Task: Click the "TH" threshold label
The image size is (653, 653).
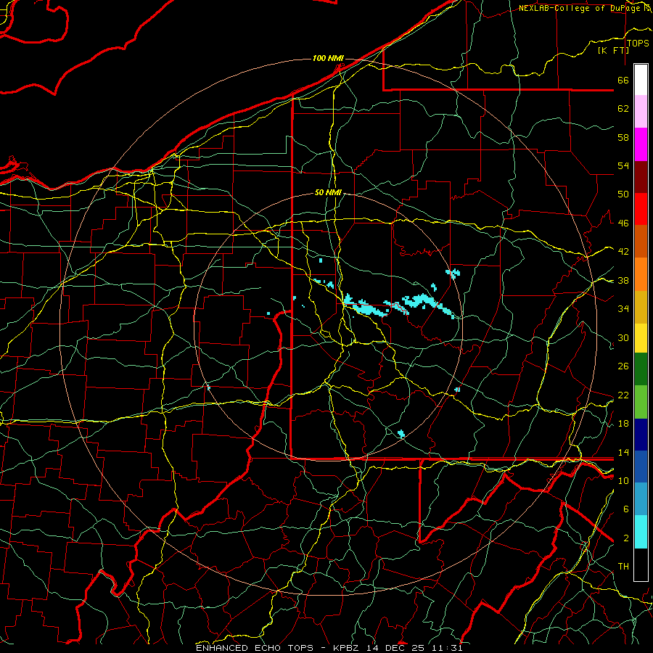Action: click(623, 567)
